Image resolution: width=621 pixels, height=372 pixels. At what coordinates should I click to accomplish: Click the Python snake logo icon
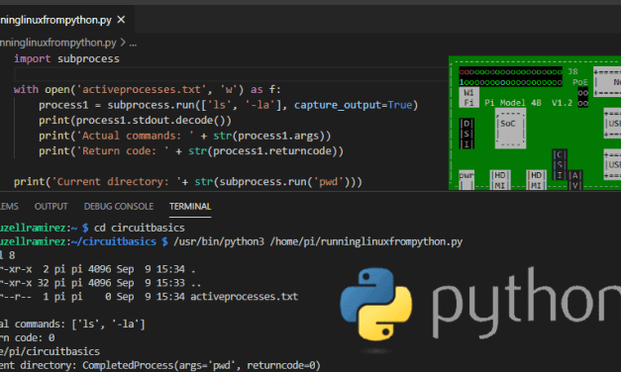(375, 304)
